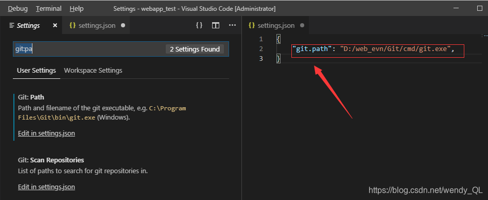Click Edit in settings.json under Scan Repositories

coord(46,187)
